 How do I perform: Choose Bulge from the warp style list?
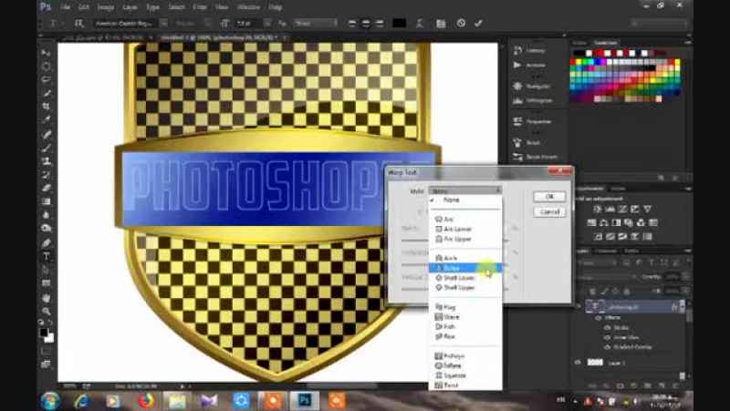(454, 268)
